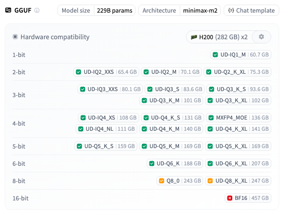Open hardware settings gear icon
Screen dimensions: 283x213
pos(261,37)
